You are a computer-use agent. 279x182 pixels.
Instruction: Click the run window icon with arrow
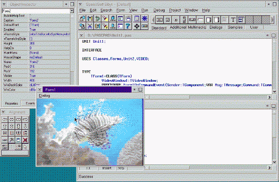121,26
